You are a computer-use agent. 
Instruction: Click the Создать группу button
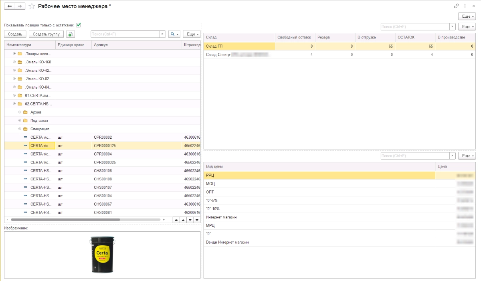click(46, 34)
